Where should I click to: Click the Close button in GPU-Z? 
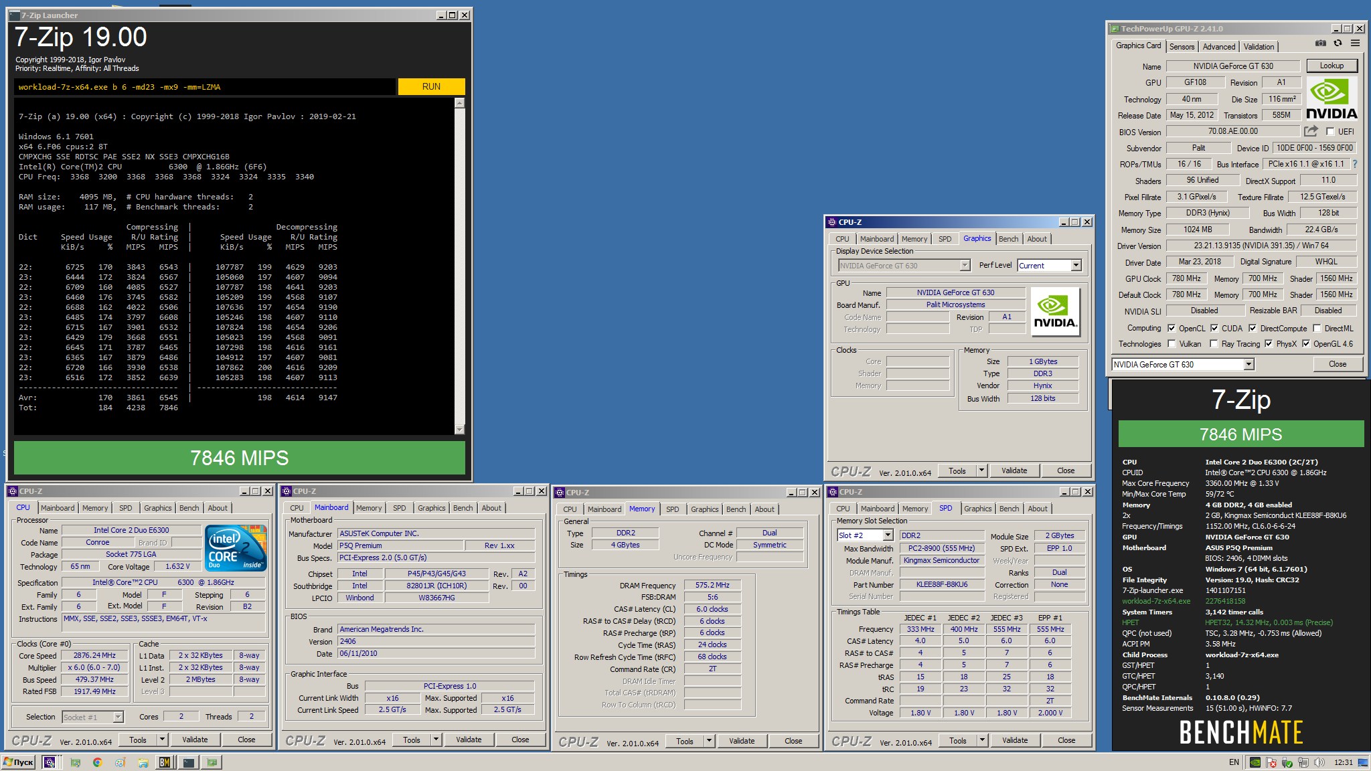coord(1338,364)
